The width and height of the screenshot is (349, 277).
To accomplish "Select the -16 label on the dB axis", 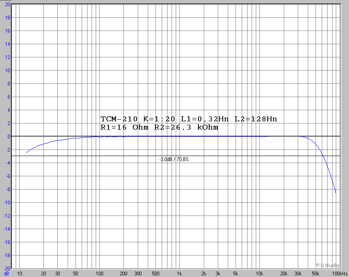I will tap(7, 242).
